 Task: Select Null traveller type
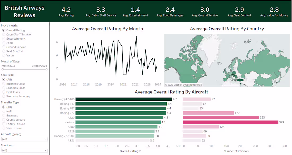(3, 111)
